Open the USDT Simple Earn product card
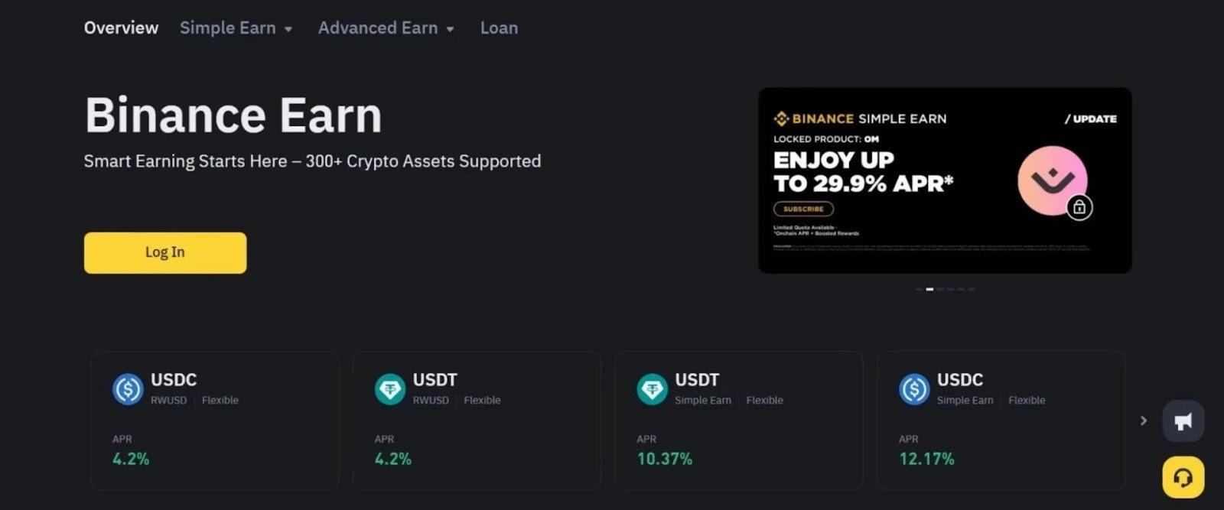This screenshot has width=1224, height=510. point(738,421)
